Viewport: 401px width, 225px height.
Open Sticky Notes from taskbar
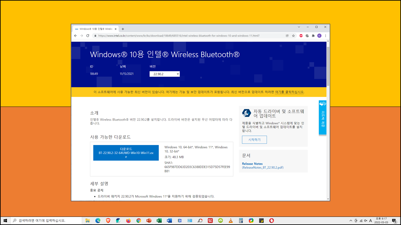click(261, 221)
